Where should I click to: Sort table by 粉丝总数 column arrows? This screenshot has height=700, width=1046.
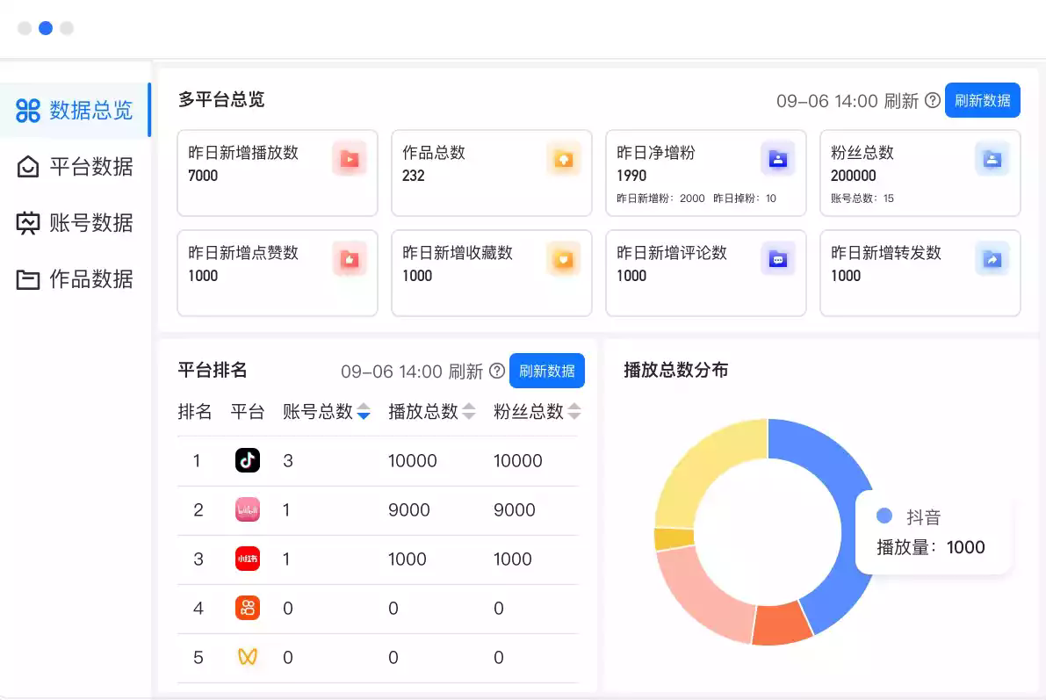click(x=574, y=412)
